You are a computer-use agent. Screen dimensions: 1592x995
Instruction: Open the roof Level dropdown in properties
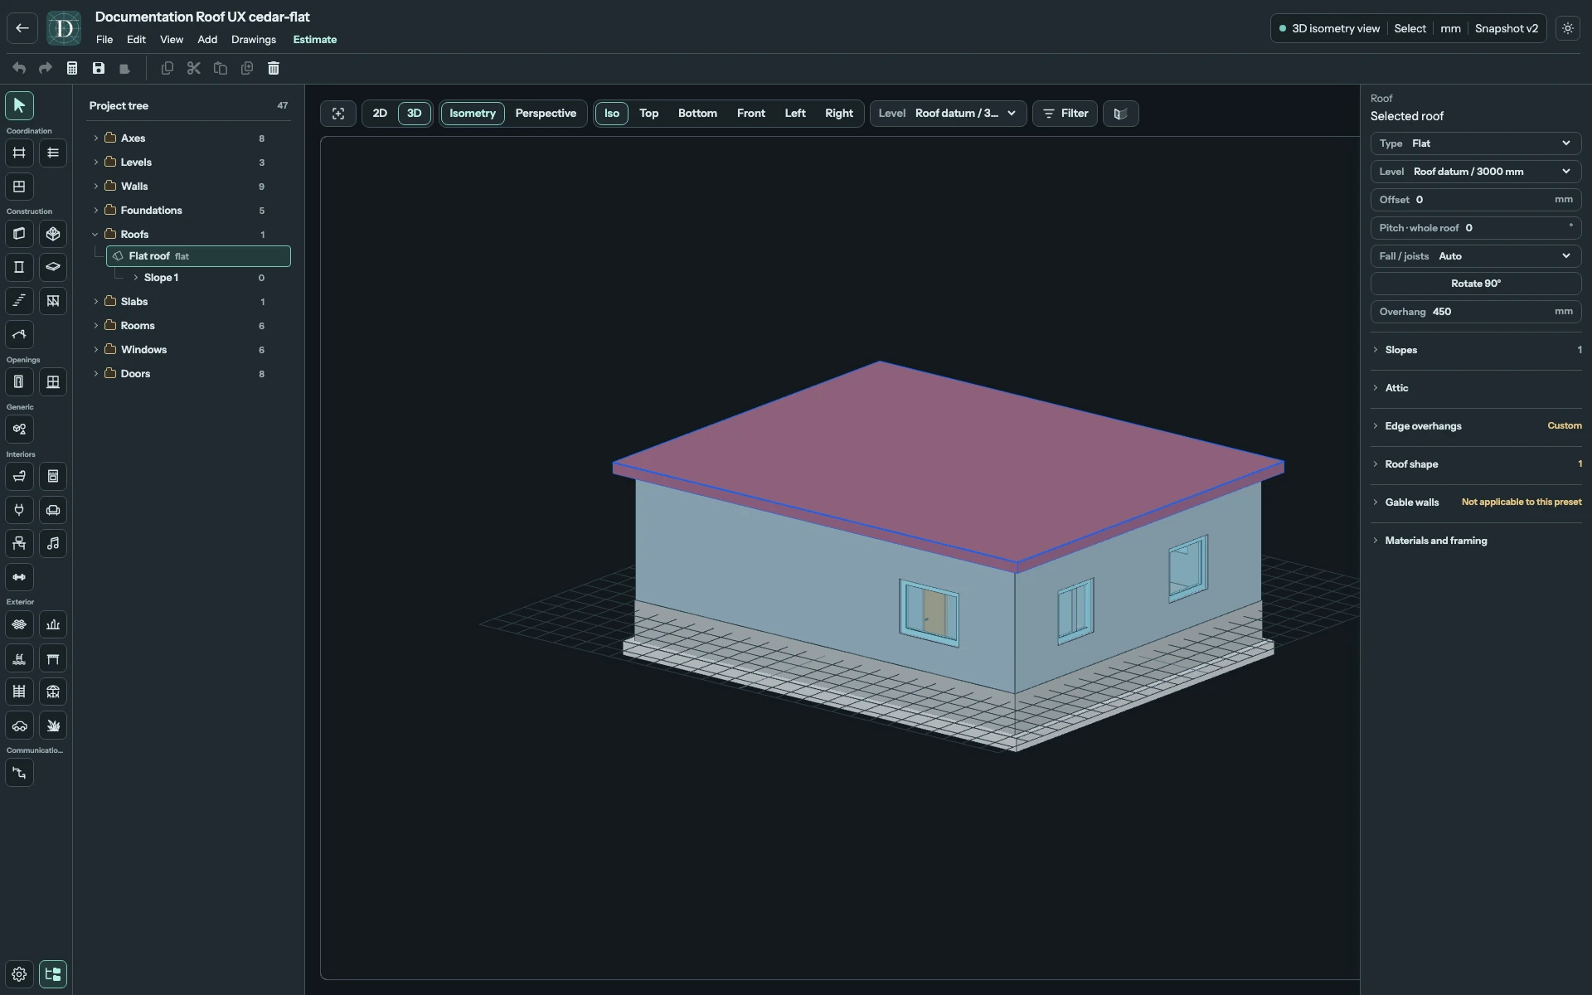1476,172
